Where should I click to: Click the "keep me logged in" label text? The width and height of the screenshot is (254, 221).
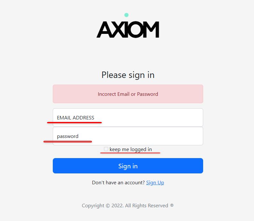pyautogui.click(x=131, y=149)
